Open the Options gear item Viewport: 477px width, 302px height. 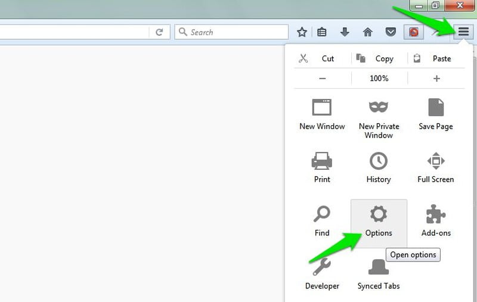tap(379, 220)
